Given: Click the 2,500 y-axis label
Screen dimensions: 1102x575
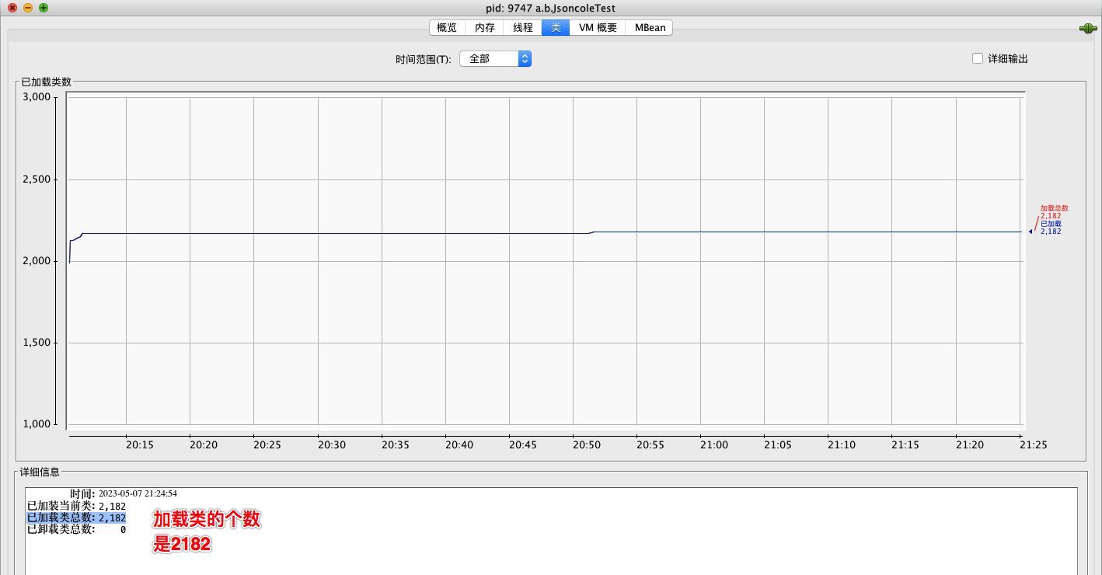Looking at the screenshot, I should pyautogui.click(x=37, y=179).
